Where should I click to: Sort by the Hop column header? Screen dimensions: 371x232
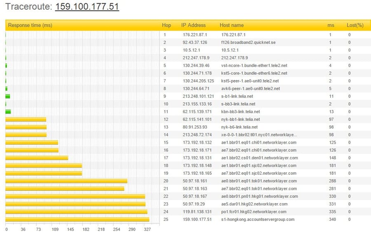coord(167,25)
